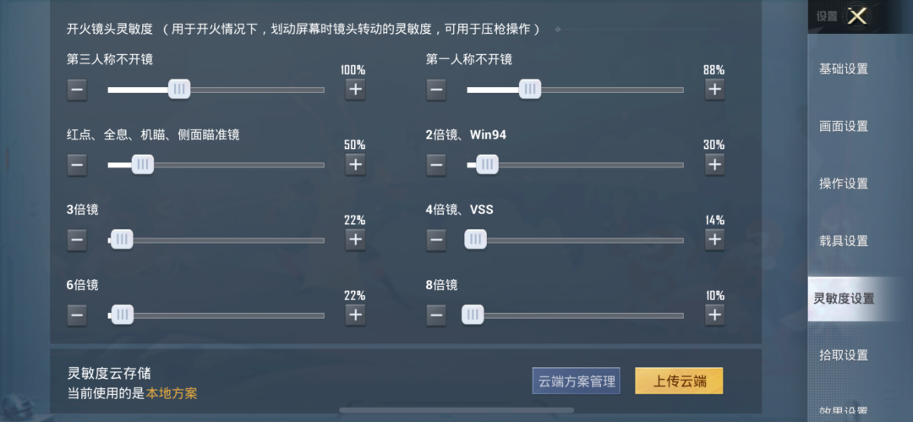Image resolution: width=913 pixels, height=422 pixels.
Task: Tap minus icon for 红点、全息 sensitivity
Action: (x=77, y=165)
